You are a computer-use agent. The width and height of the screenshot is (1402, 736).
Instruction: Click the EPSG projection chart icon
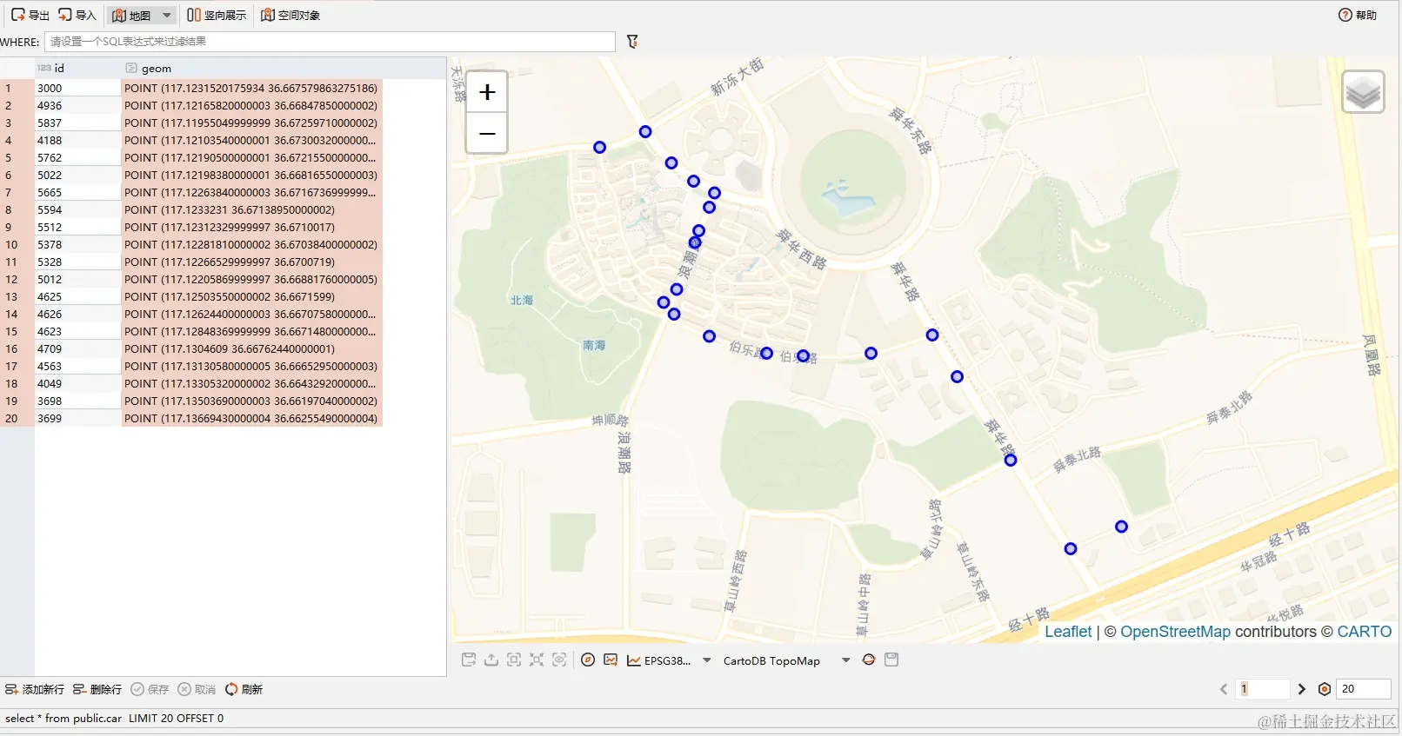pyautogui.click(x=634, y=660)
